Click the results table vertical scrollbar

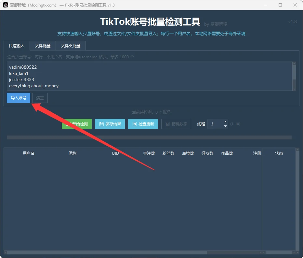297,201
